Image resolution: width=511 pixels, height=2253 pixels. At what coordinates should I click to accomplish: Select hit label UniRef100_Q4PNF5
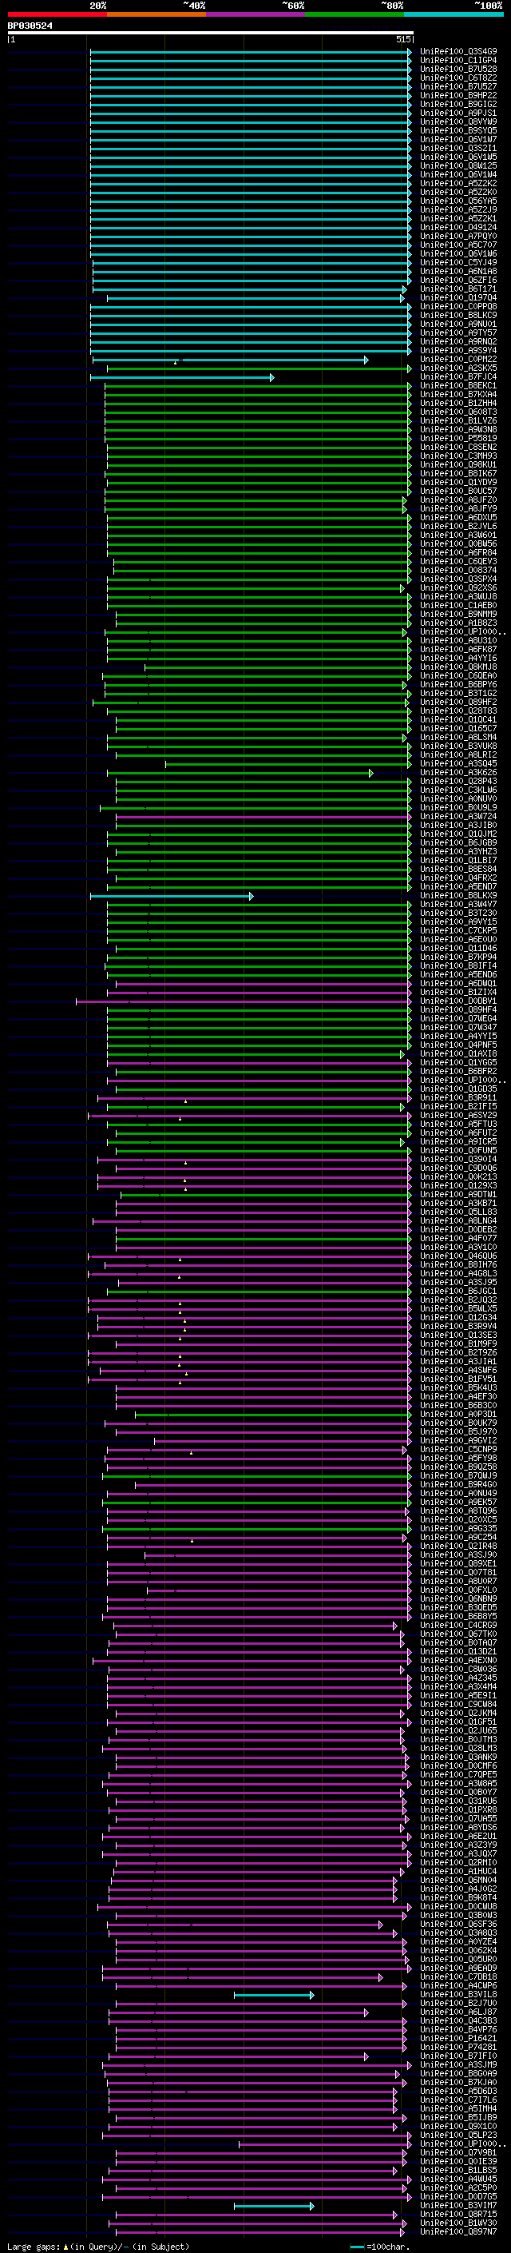click(x=458, y=1045)
